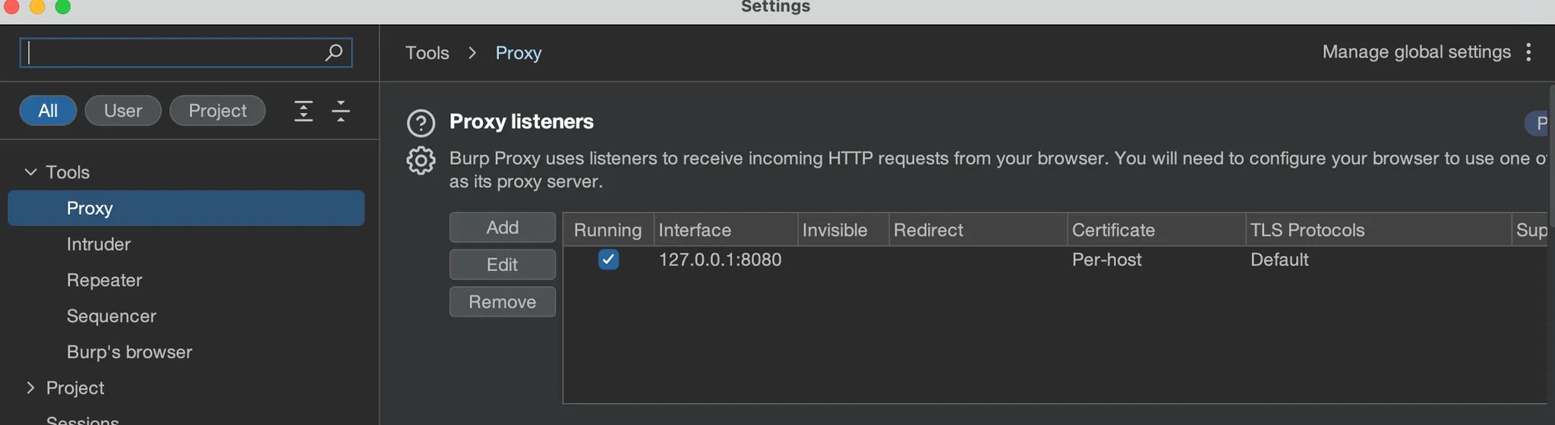Click the expand all sections icon
Image resolution: width=1555 pixels, height=425 pixels.
[303, 111]
